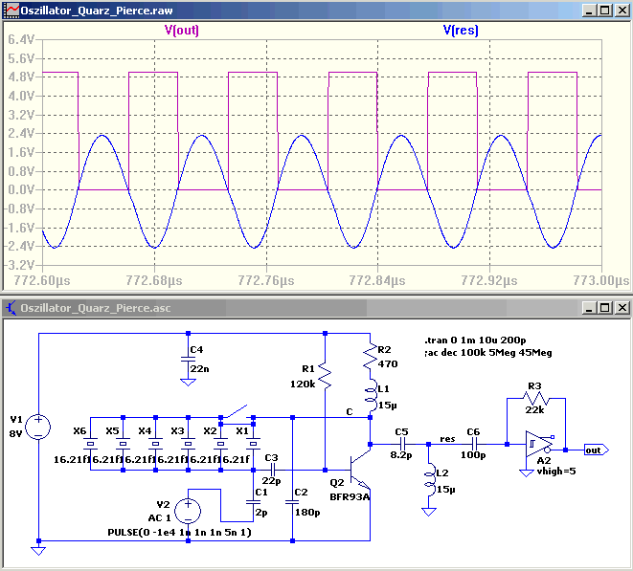Click the out output port flag
633x571 pixels.
[597, 450]
